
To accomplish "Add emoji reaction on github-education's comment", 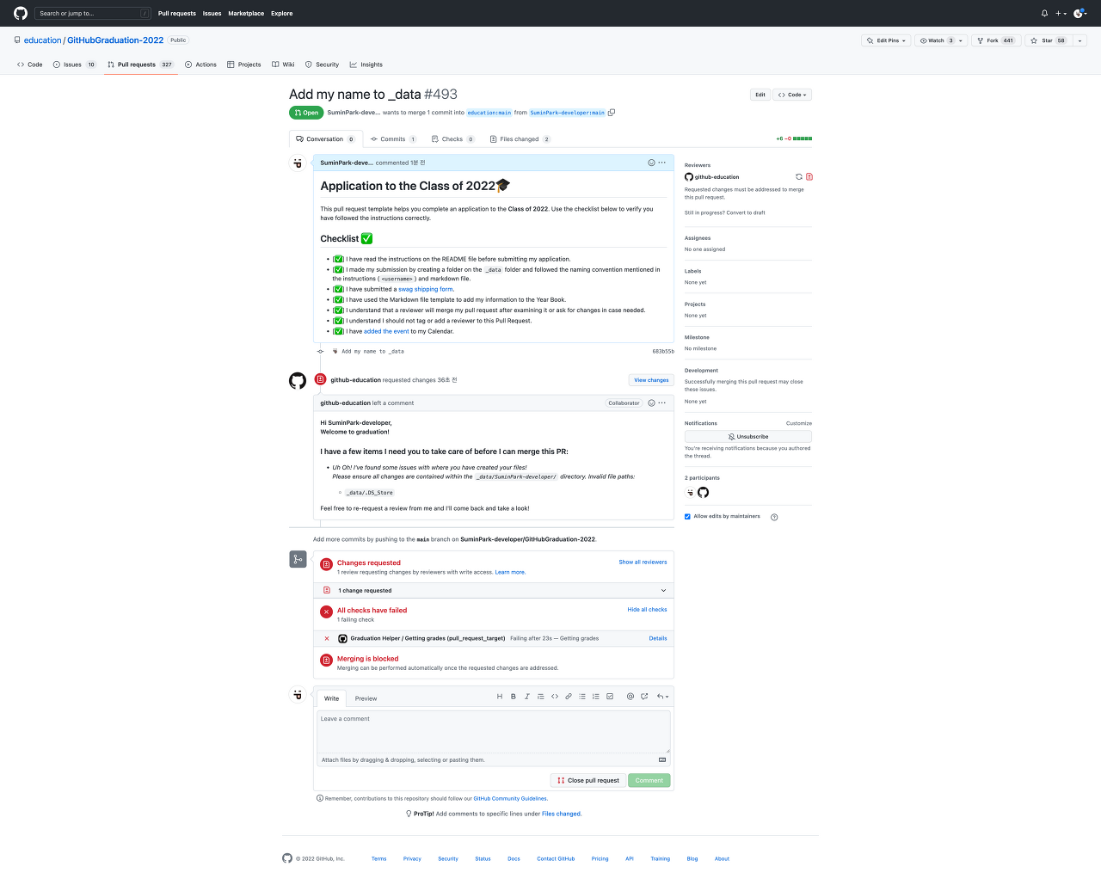I will (651, 403).
